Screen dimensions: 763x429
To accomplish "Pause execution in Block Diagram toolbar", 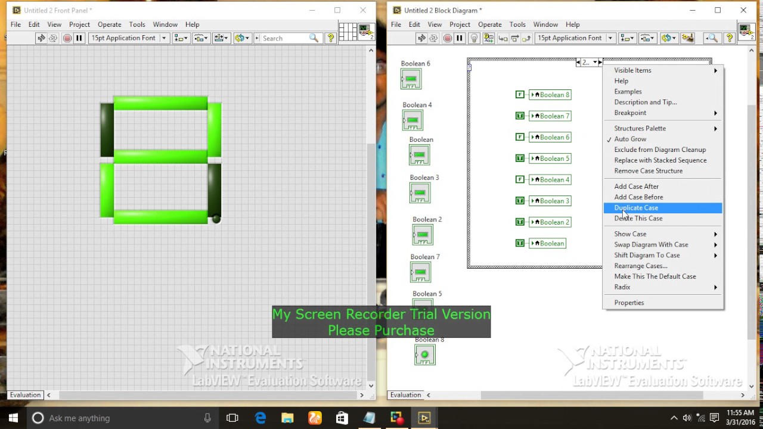I will [x=459, y=38].
